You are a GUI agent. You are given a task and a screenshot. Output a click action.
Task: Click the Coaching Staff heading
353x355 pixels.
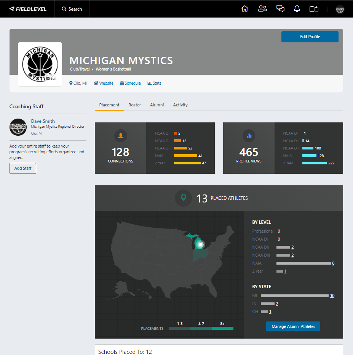(x=26, y=106)
